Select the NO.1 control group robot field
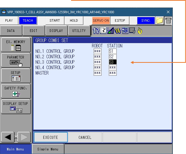The width and height of the screenshot is (186, 154). click(x=98, y=51)
